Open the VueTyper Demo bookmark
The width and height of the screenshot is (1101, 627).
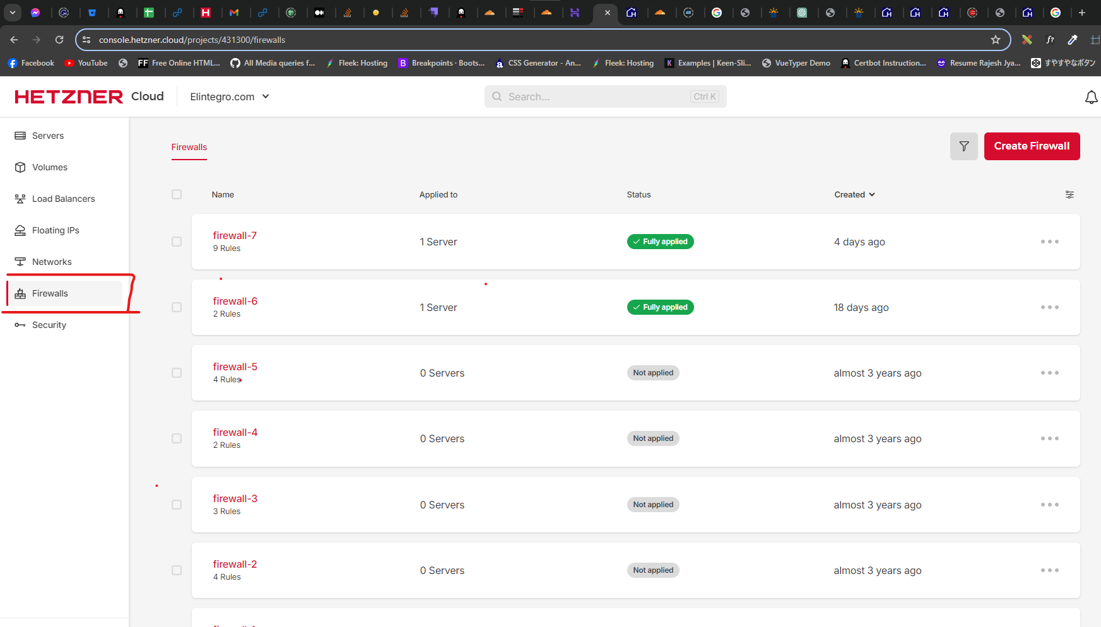tap(796, 63)
